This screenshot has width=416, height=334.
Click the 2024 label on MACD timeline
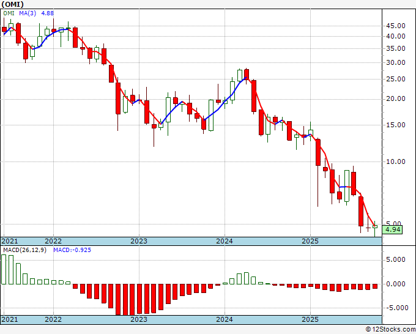(x=225, y=319)
